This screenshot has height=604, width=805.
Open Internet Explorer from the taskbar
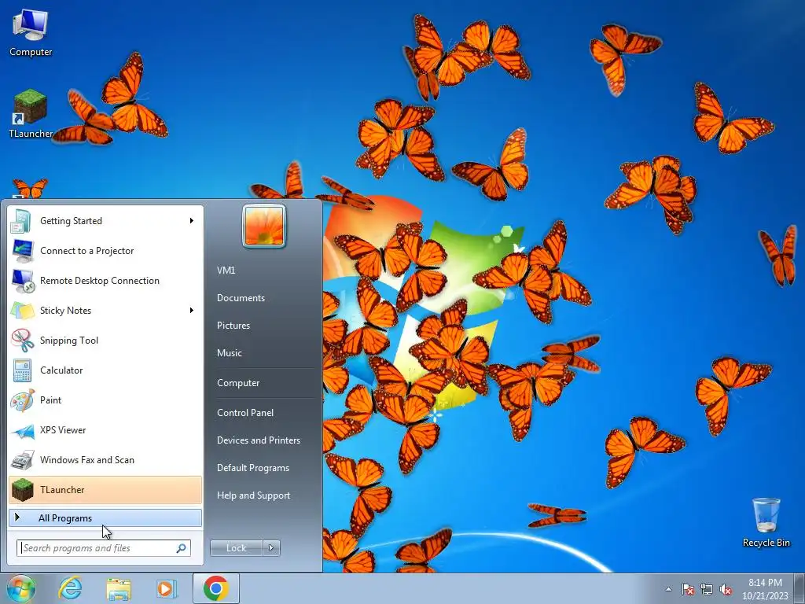pos(69,588)
